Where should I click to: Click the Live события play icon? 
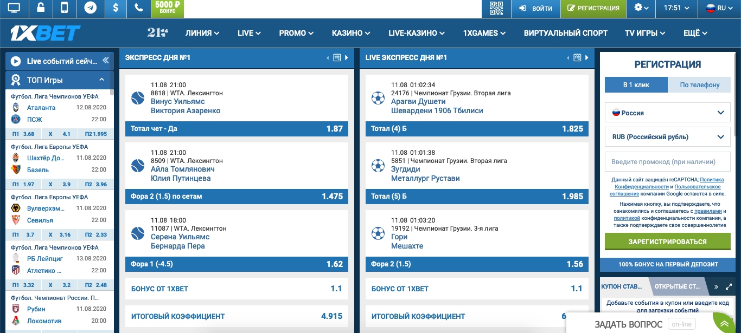click(x=16, y=61)
